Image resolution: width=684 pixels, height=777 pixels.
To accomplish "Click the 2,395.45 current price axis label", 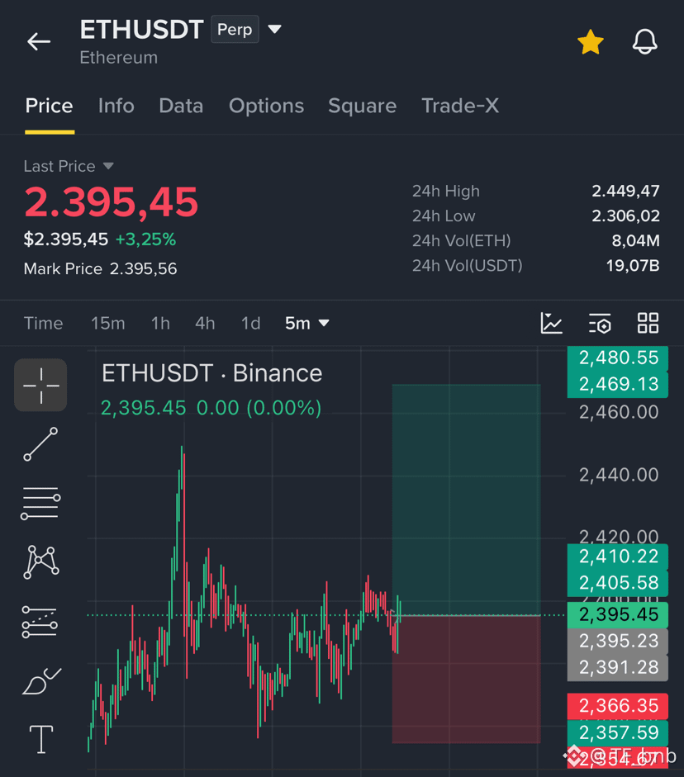I will pyautogui.click(x=618, y=614).
